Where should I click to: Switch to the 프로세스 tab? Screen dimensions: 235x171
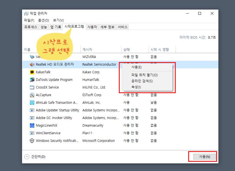[31, 27]
